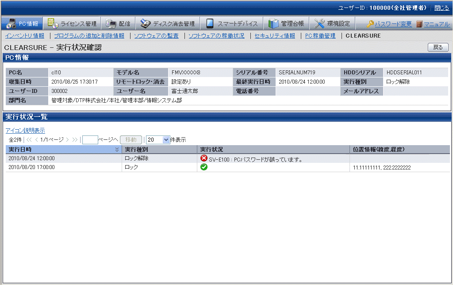Click the 戻る back button

click(438, 47)
